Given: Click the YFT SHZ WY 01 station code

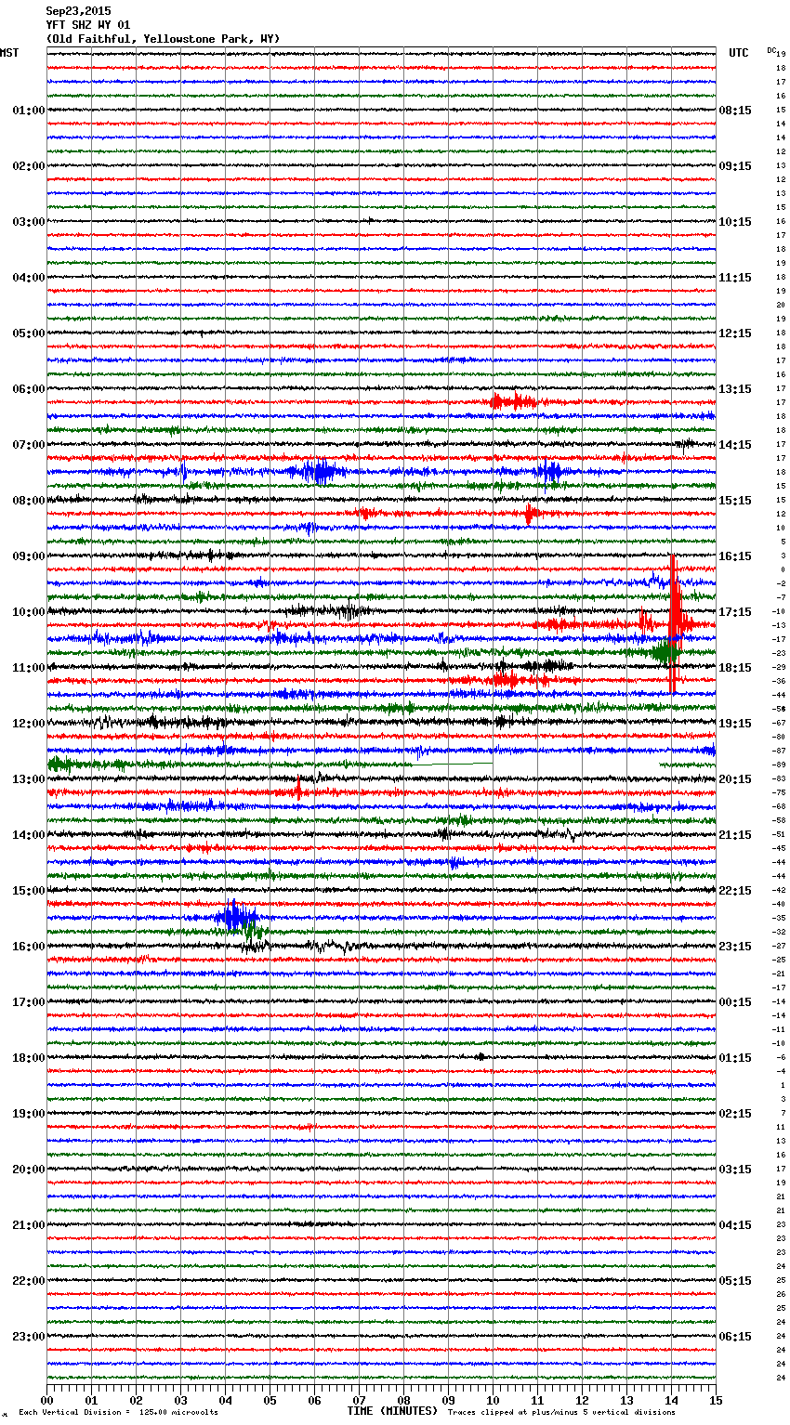Looking at the screenshot, I should click(88, 25).
